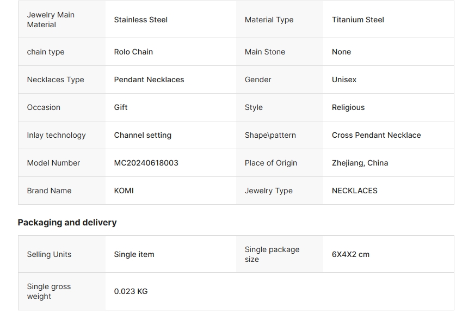Click the 'Rolo Chain' chain type value
This screenshot has width=456, height=312.
pyautogui.click(x=133, y=52)
